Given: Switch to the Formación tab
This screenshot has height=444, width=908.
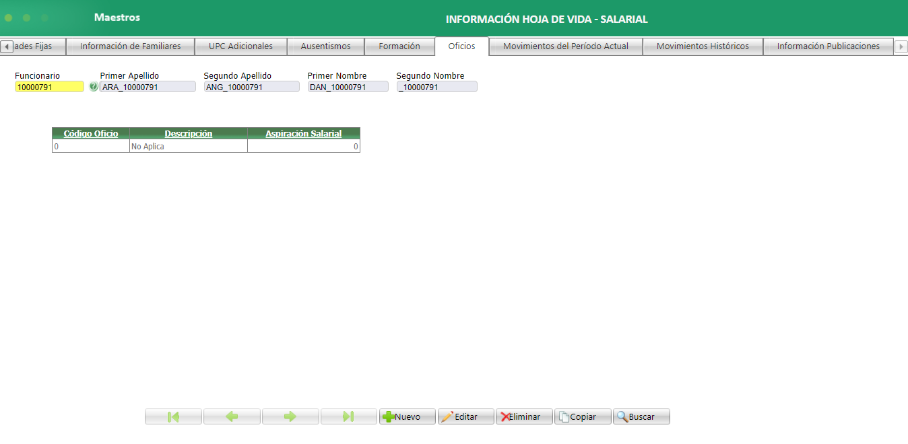Looking at the screenshot, I should [399, 46].
